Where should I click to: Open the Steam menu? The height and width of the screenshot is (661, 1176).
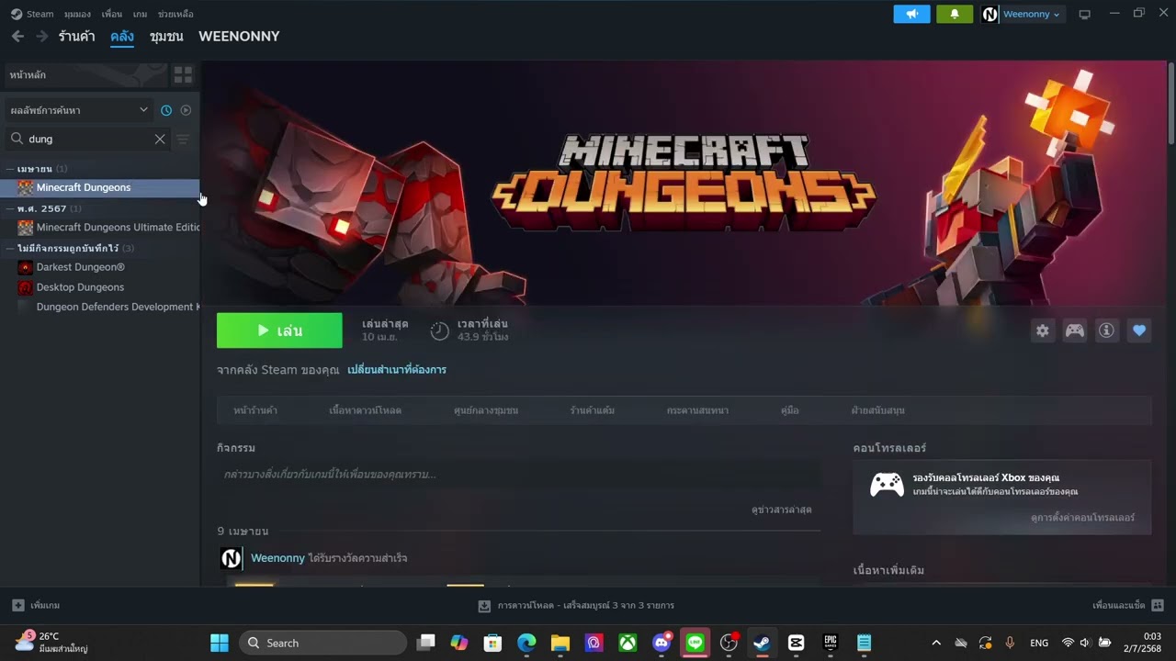32,14
